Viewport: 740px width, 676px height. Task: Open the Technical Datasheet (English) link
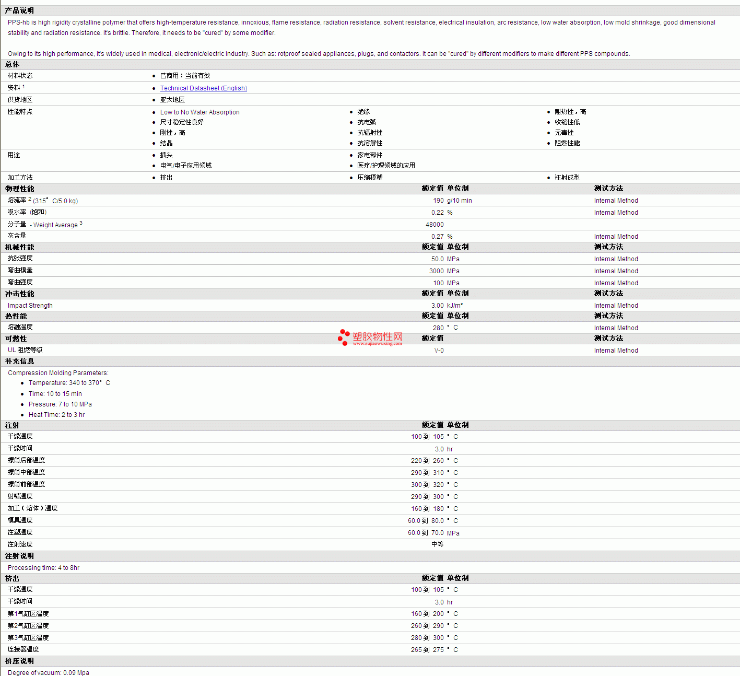coord(204,88)
